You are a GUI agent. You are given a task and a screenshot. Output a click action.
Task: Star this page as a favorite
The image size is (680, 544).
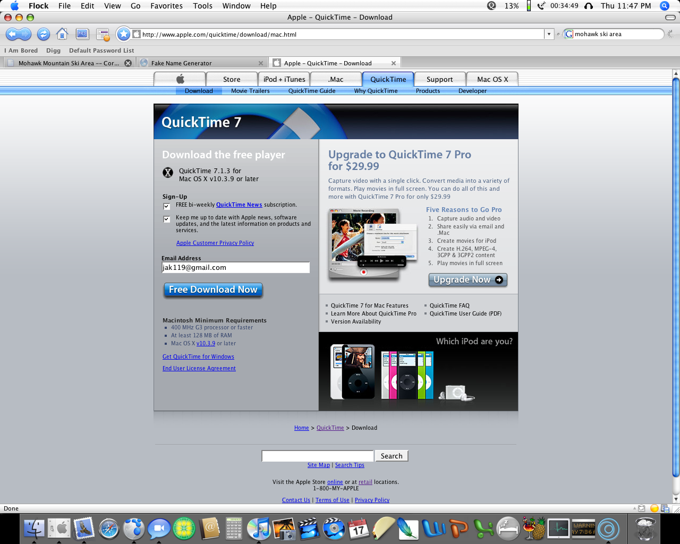point(123,34)
